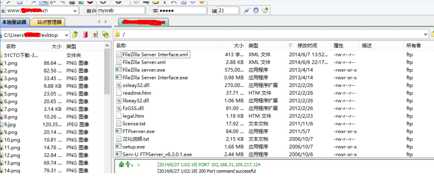Screen dimensions: 434x180
Task: Click the local pane scroll-up arrow
Action: (x=107, y=45)
